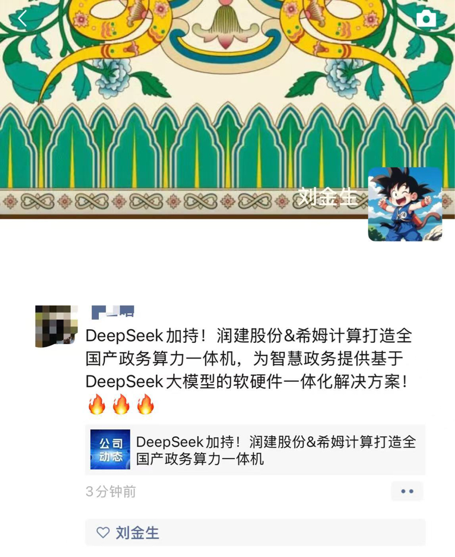Image resolution: width=455 pixels, height=557 pixels.
Task: Tap the likes bar background
Action: tap(255, 532)
